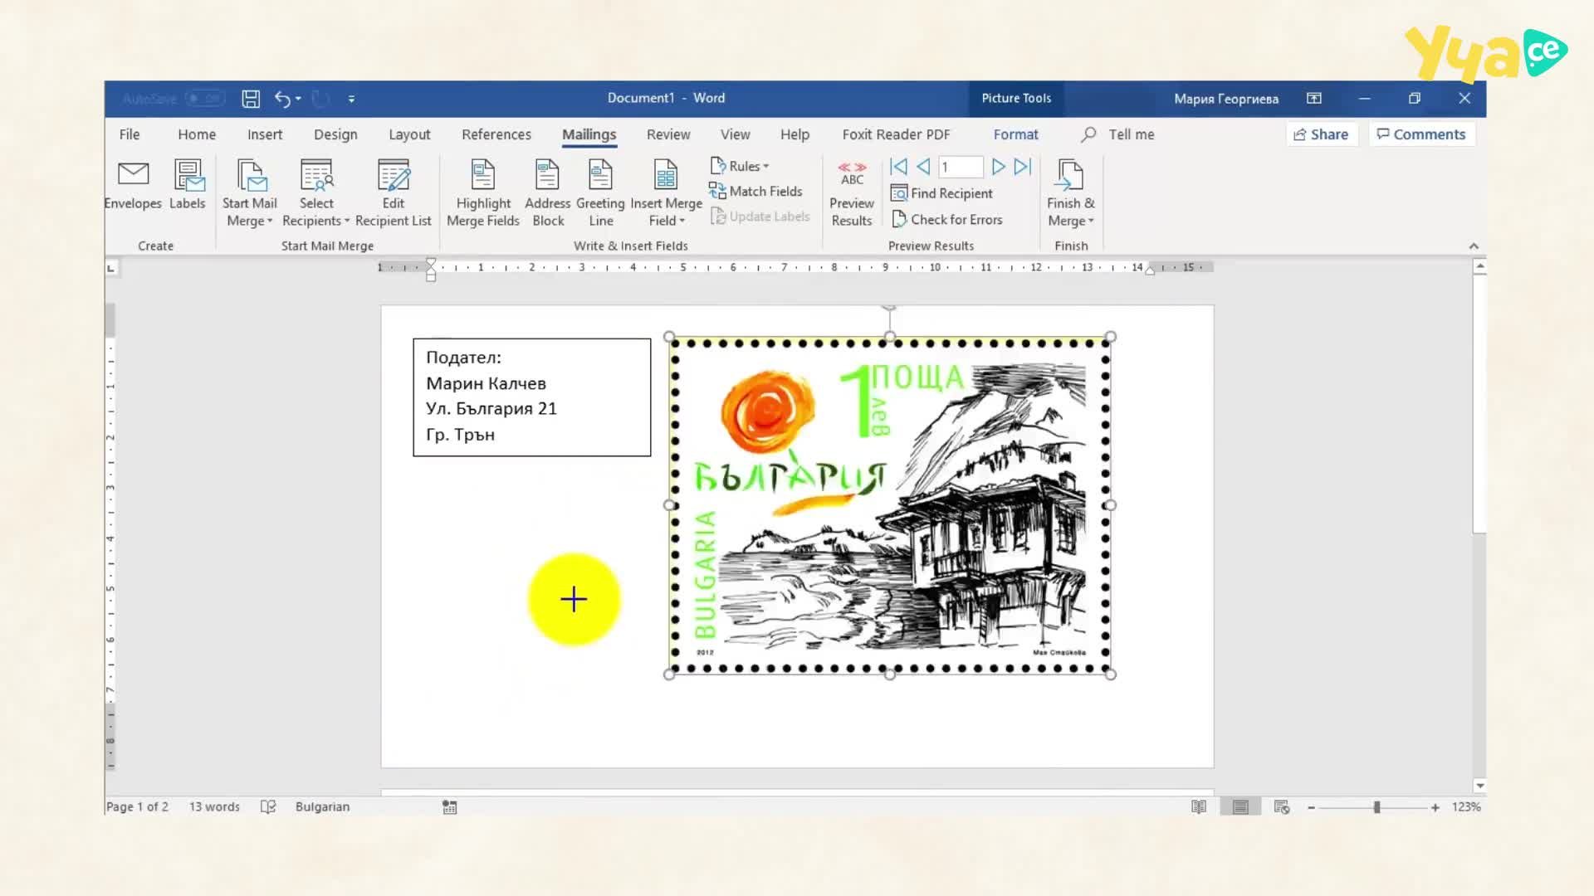The height and width of the screenshot is (896, 1594).
Task: Click the zoom slider handle
Action: coord(1376,807)
